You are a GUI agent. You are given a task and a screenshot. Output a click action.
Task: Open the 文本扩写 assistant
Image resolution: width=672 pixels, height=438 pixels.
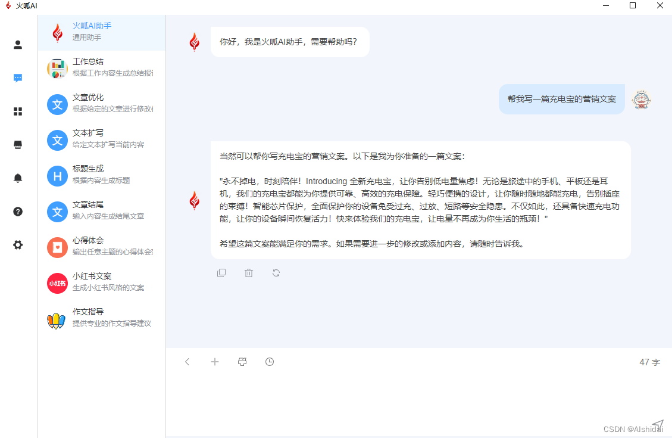pos(102,140)
